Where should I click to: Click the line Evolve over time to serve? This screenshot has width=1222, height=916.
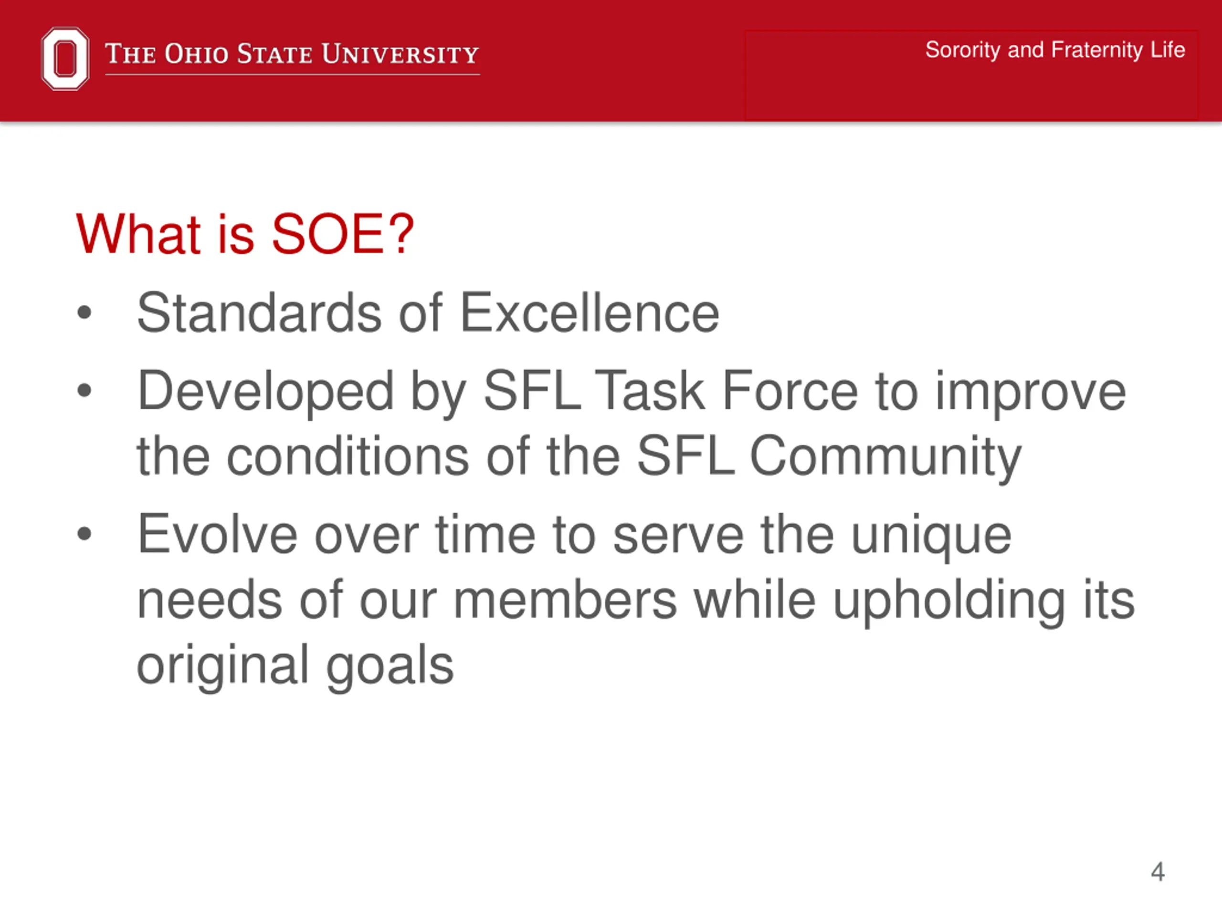coord(574,536)
